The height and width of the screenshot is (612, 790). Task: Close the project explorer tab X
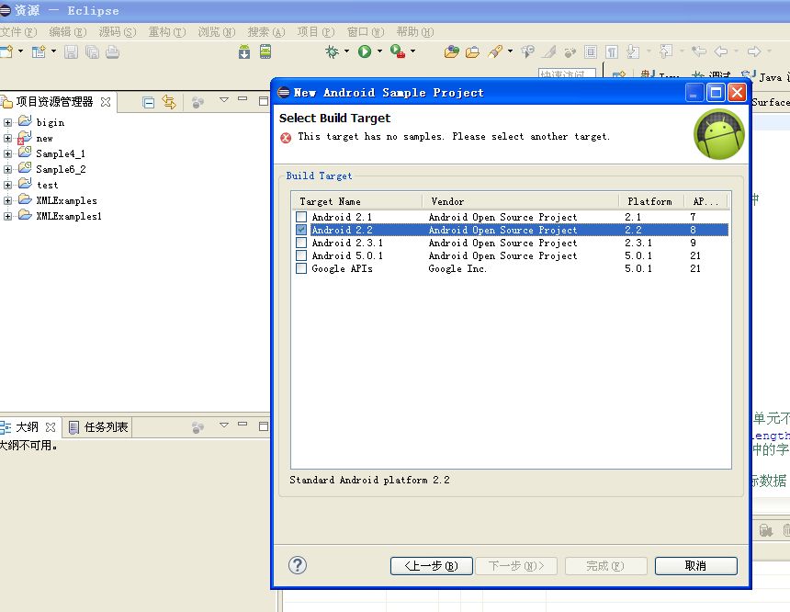106,102
